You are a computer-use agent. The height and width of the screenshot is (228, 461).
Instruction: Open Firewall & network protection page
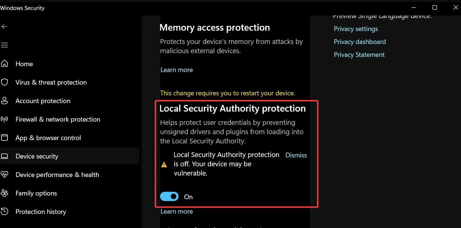(58, 119)
